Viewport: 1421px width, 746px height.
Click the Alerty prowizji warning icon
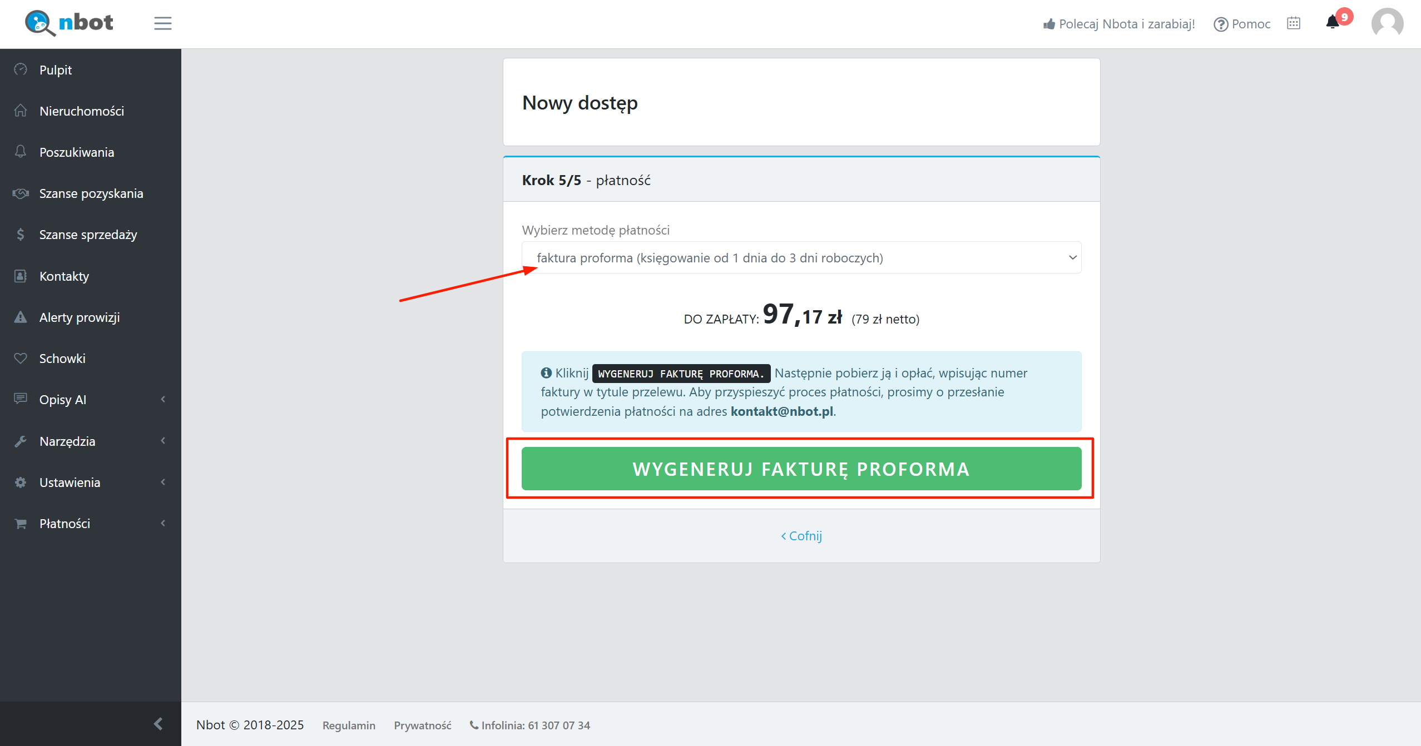coord(21,317)
